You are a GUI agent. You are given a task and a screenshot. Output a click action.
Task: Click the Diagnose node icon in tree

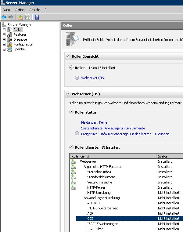click(x=10, y=39)
